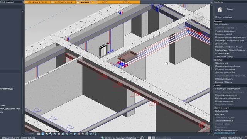The height and width of the screenshot is (139, 247).
Task: Close the Project Browser panel
Action: [23, 2]
